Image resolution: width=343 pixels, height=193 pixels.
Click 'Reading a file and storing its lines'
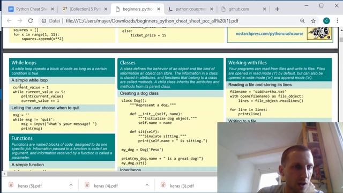coord(260,85)
